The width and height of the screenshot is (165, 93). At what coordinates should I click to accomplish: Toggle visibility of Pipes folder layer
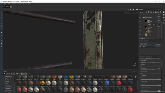click(x=140, y=38)
